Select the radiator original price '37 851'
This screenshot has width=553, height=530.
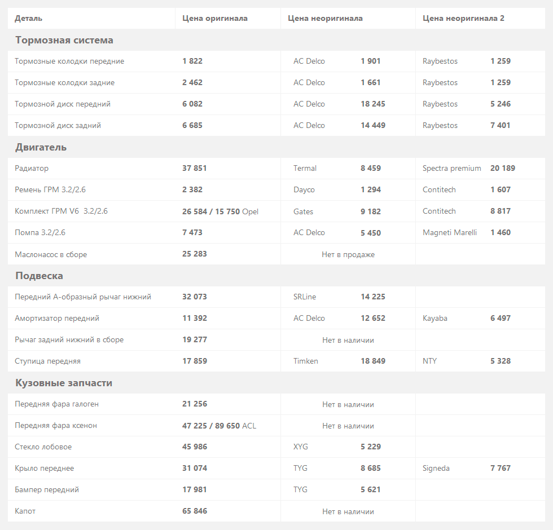(x=194, y=168)
